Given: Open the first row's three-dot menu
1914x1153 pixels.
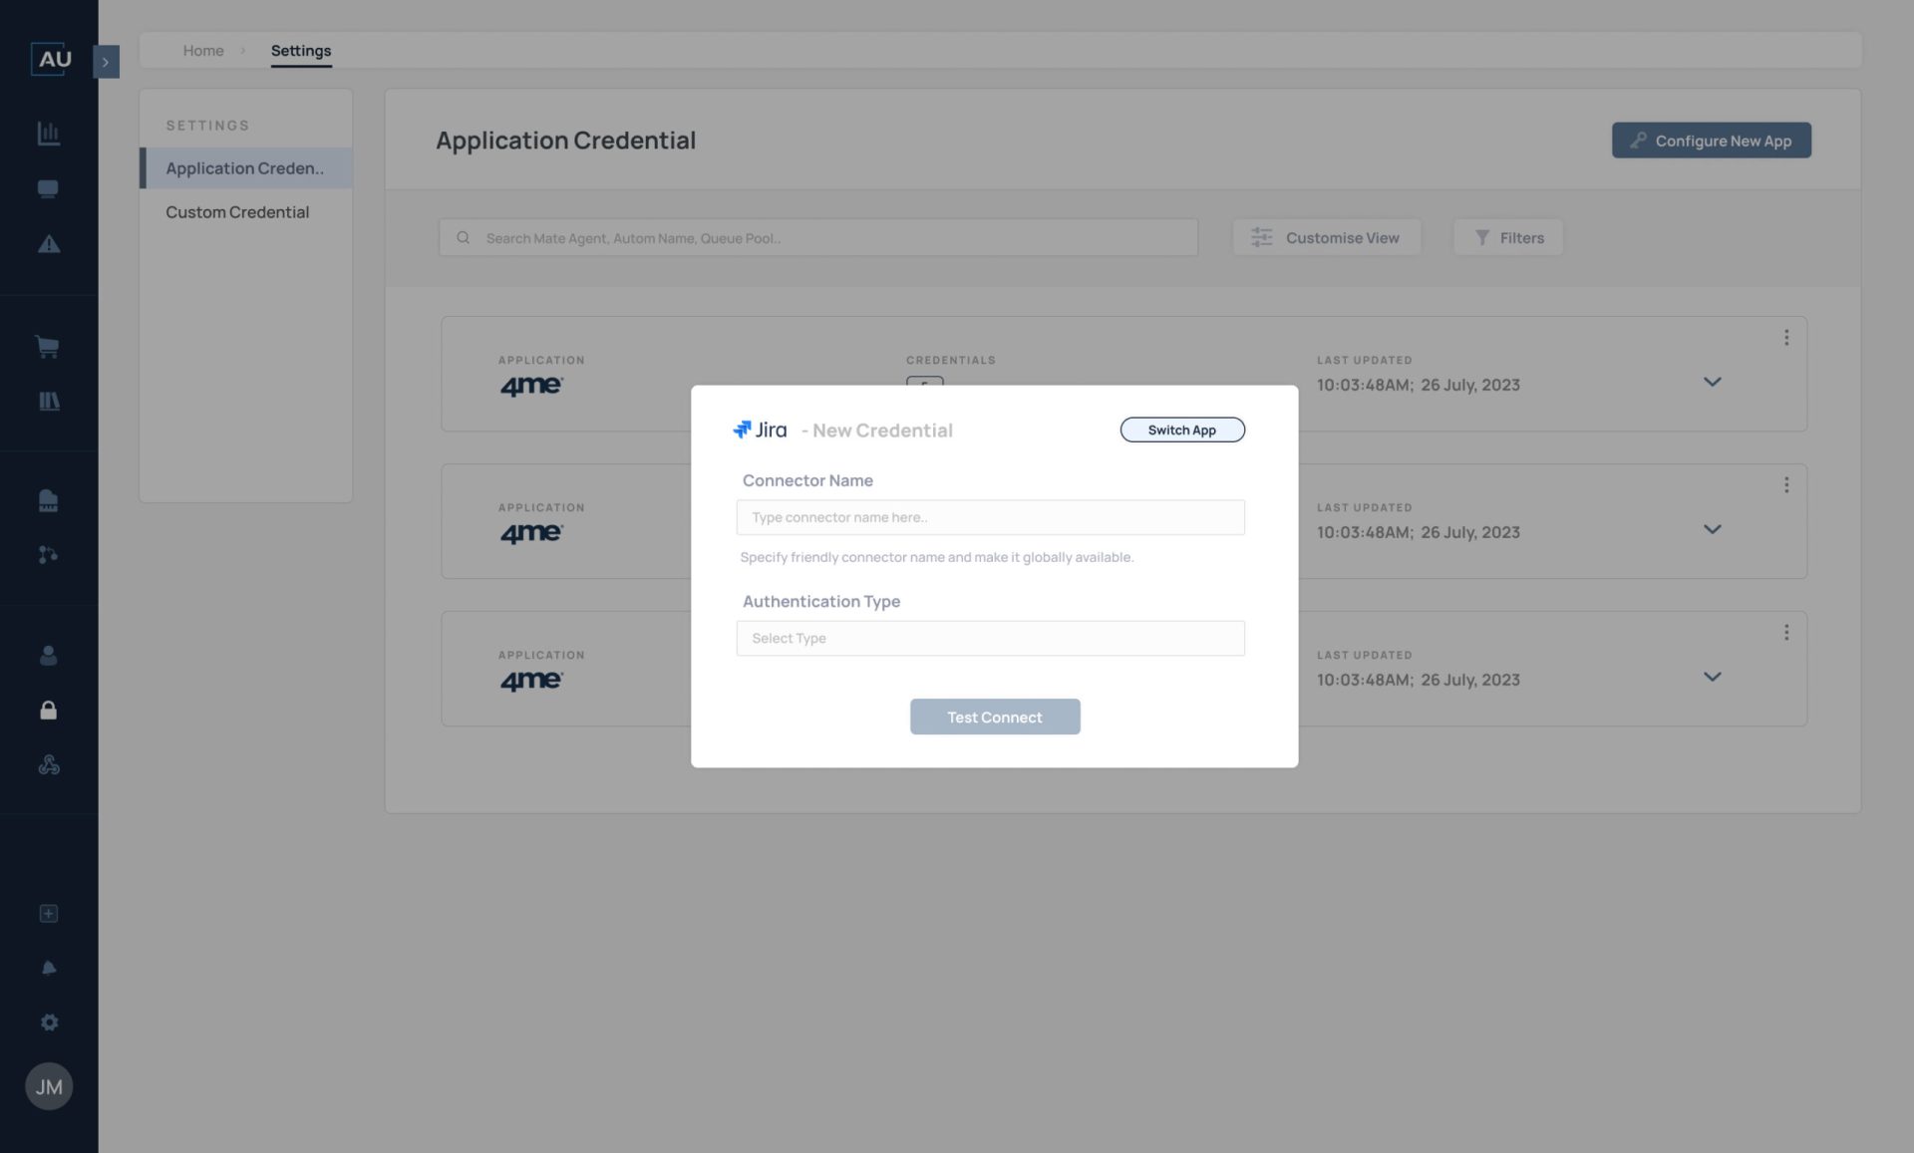Looking at the screenshot, I should click(1785, 338).
